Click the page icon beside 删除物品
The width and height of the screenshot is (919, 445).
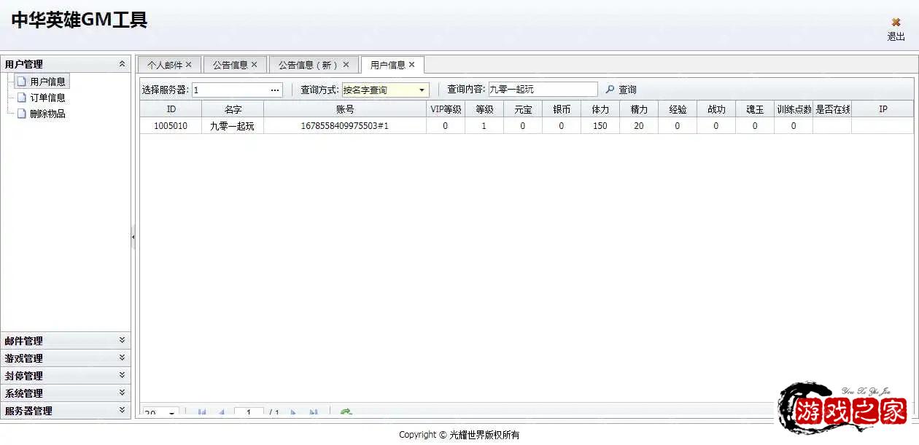pyautogui.click(x=22, y=114)
